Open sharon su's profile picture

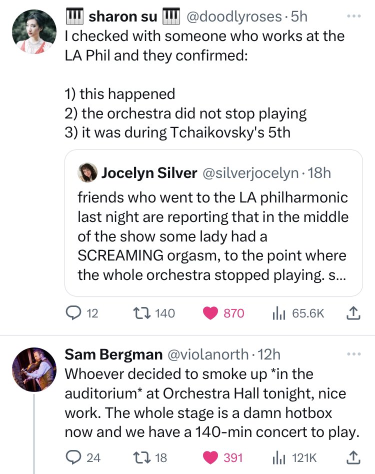[x=34, y=31]
